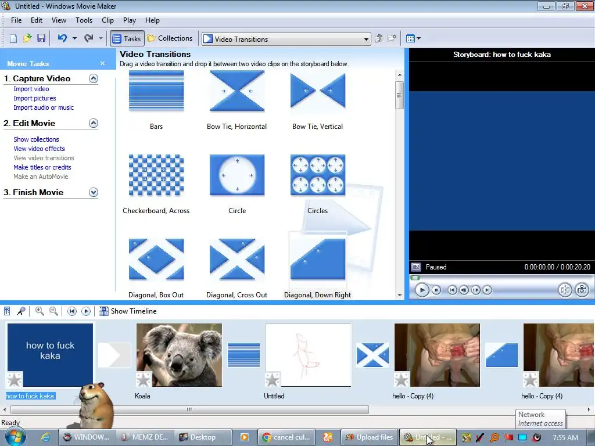Click the New Project icon in toolbar
Image resolution: width=595 pixels, height=446 pixels.
pyautogui.click(x=13, y=38)
